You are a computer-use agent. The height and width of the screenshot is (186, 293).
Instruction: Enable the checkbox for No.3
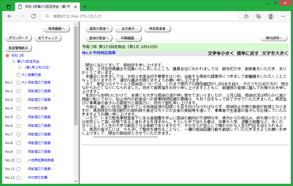pos(19,100)
